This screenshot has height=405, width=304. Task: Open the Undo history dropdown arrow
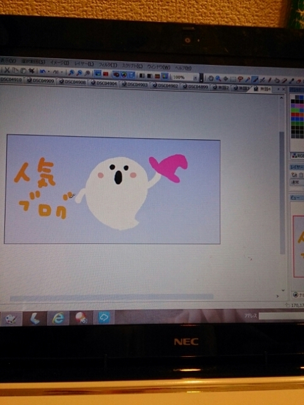49,72
